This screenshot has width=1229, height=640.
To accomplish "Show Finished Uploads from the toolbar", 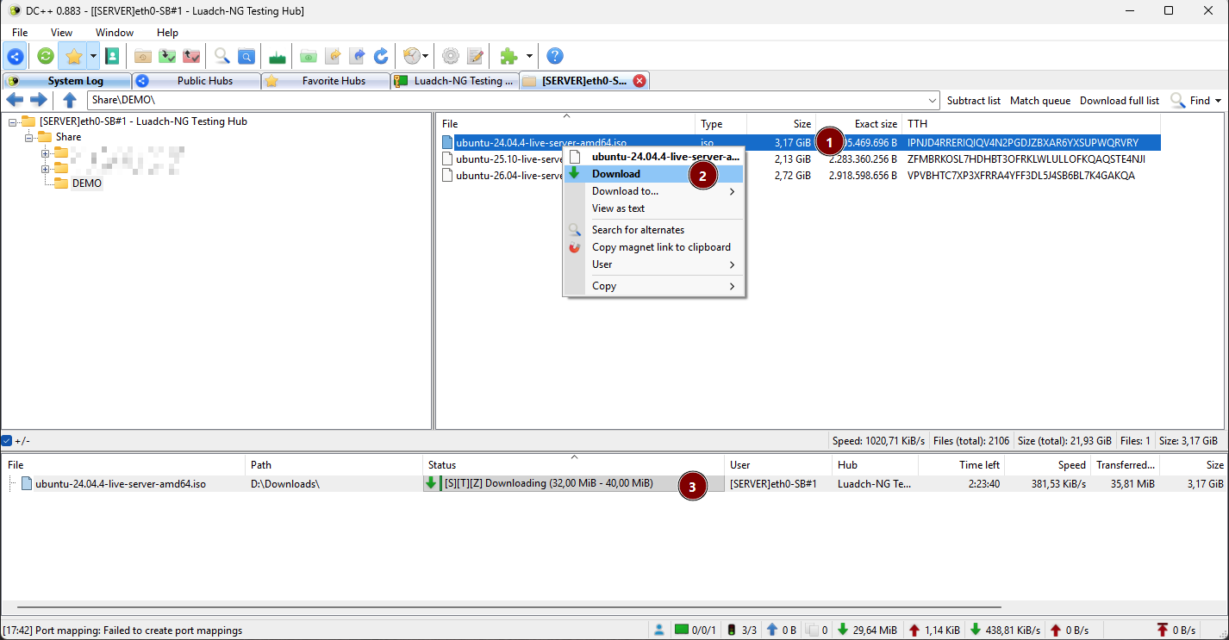I will click(191, 56).
